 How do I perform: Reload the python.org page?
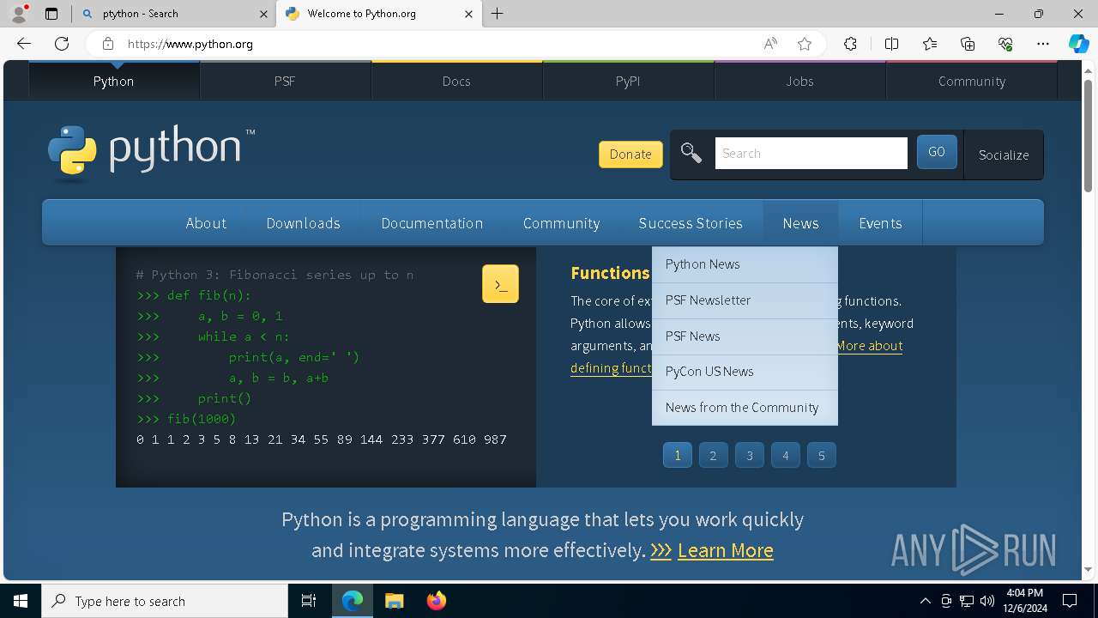pos(62,44)
